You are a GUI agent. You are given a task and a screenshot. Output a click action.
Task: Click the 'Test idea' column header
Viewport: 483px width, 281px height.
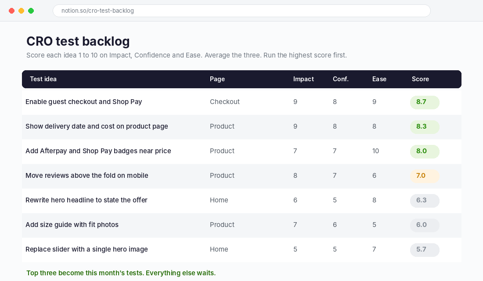(43, 79)
